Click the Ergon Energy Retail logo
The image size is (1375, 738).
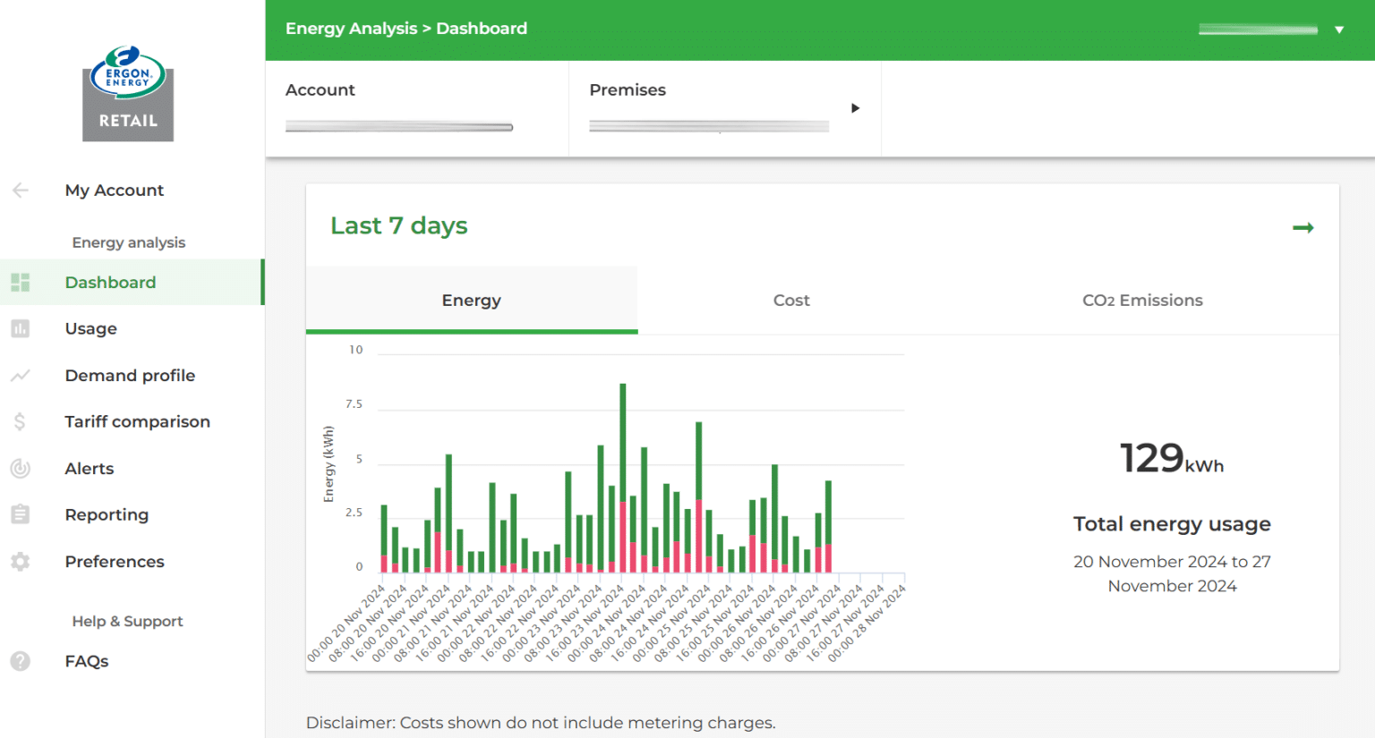(127, 94)
